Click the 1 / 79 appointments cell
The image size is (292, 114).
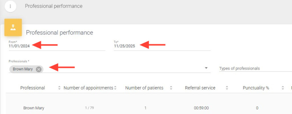pyautogui.click(x=90, y=108)
